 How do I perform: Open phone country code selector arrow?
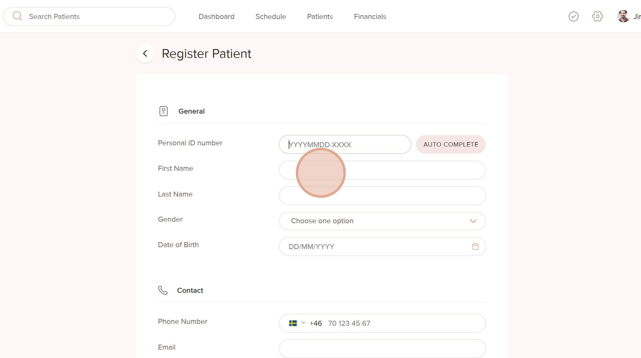(x=303, y=323)
